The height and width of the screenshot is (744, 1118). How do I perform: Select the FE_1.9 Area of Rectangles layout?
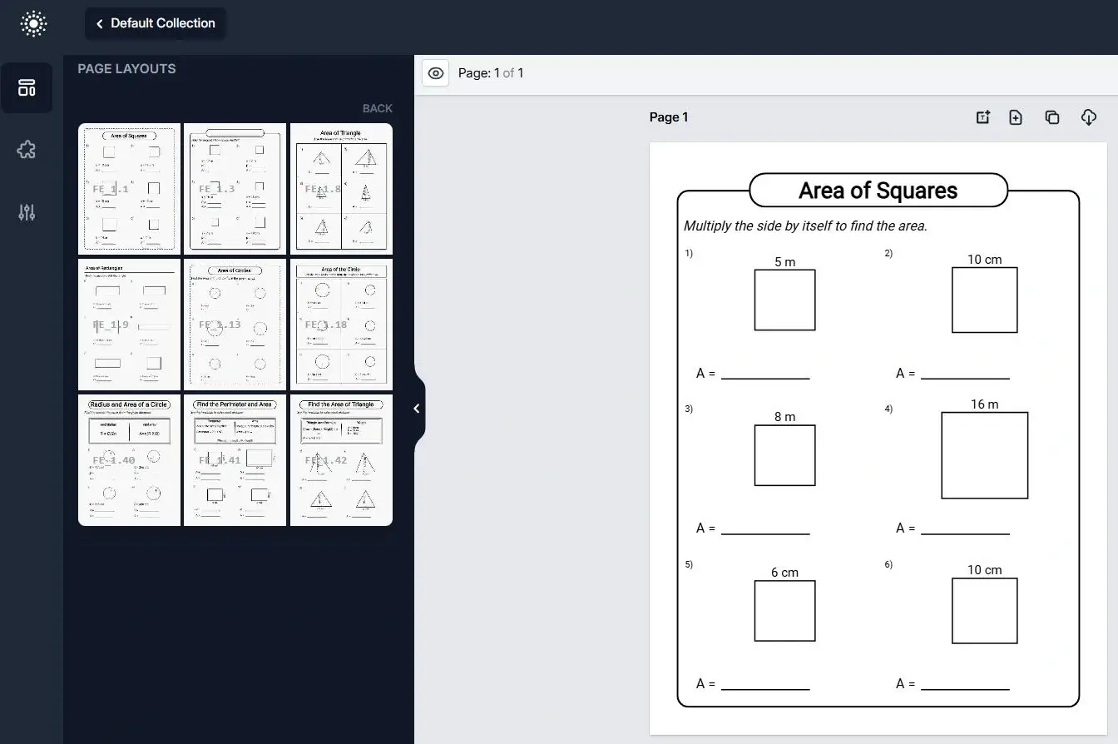129,324
